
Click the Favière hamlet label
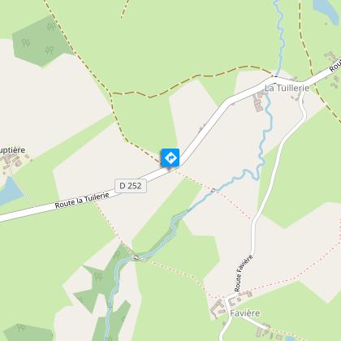pyautogui.click(x=245, y=313)
